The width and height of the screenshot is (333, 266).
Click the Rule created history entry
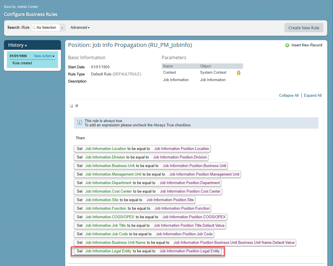22,63
